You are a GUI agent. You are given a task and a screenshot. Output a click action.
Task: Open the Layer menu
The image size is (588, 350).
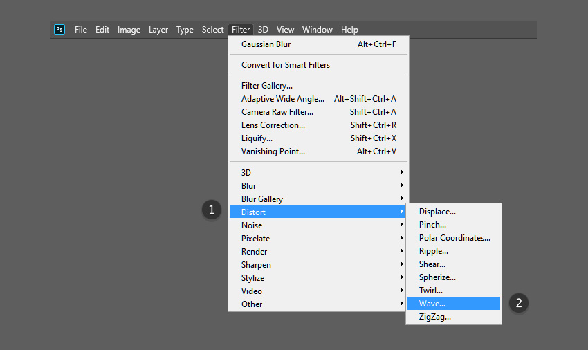[x=158, y=30]
